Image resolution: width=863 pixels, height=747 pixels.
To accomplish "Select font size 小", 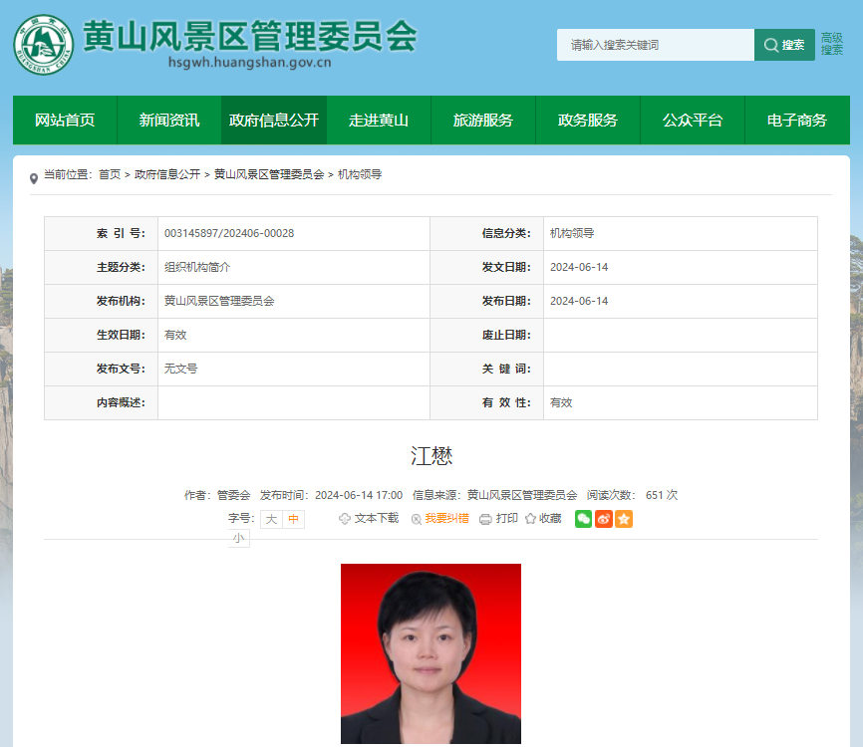I will coord(239,538).
